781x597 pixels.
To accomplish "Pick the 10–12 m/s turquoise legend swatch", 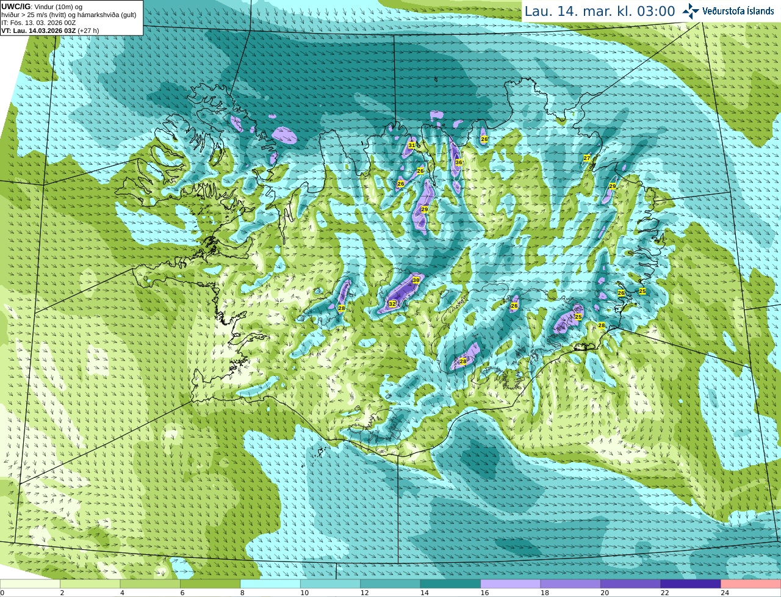I will click(331, 584).
